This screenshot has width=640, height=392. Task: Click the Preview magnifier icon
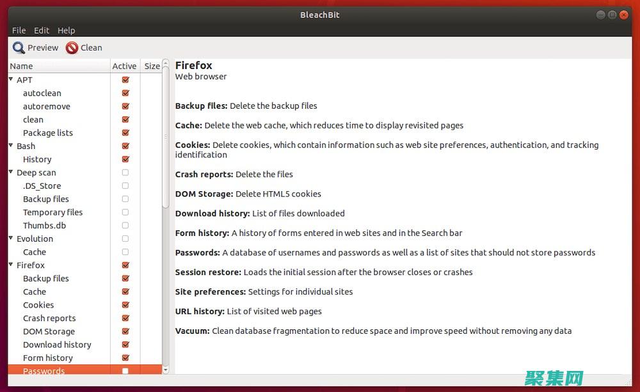pyautogui.click(x=19, y=48)
